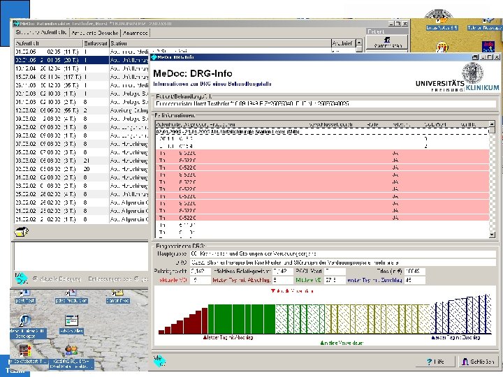503x377 pixels.
Task: Click the Entlassart column header
Action: tap(96, 43)
